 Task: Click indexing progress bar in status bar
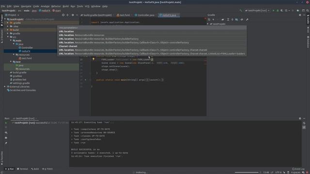coord(247,173)
